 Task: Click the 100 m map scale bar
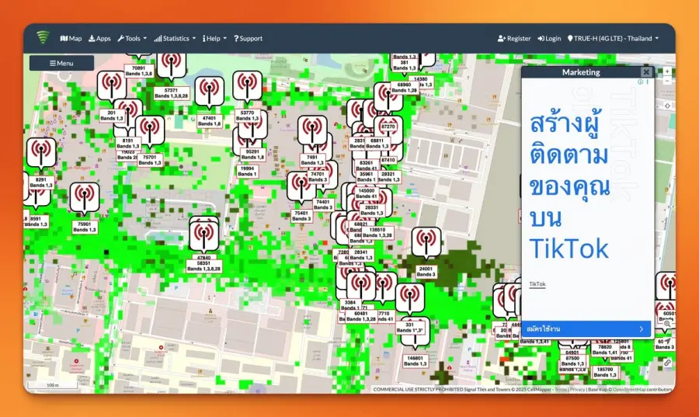[52, 385]
